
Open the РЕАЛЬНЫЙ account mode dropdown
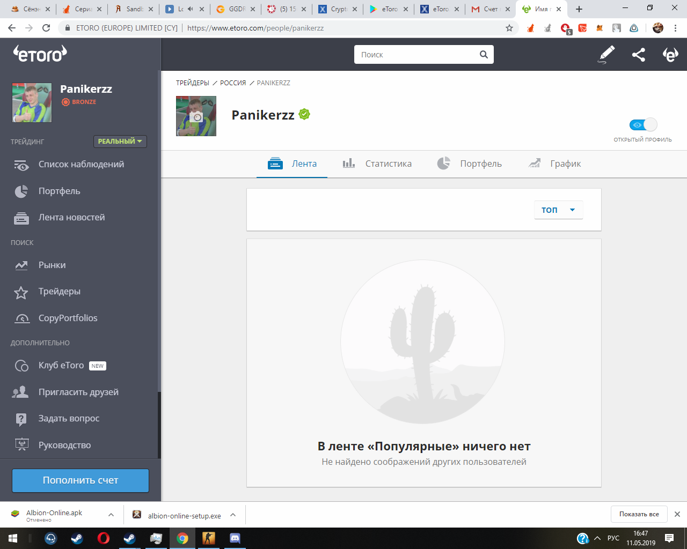tap(120, 142)
